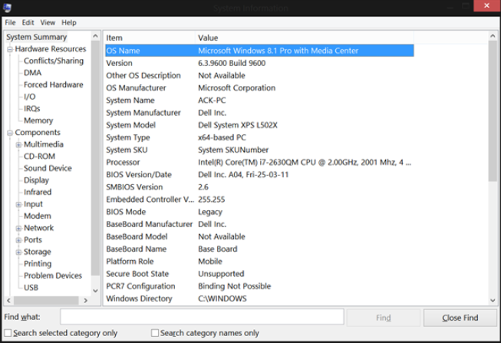This screenshot has width=501, height=343.
Task: Open the Help menu
Action: [69, 23]
